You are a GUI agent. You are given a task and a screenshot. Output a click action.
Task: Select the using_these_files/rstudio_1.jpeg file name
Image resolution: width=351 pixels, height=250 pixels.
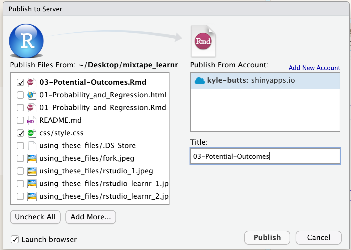(96, 171)
